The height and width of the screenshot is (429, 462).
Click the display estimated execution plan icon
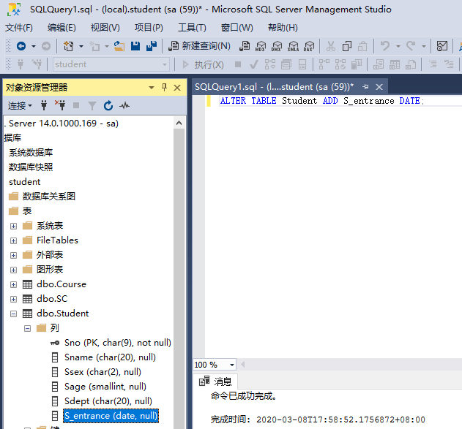[x=270, y=64]
